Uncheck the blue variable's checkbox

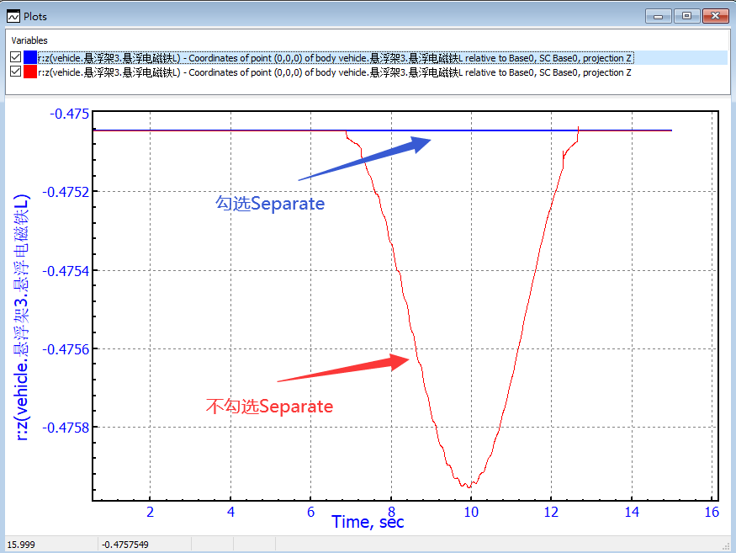point(15,57)
